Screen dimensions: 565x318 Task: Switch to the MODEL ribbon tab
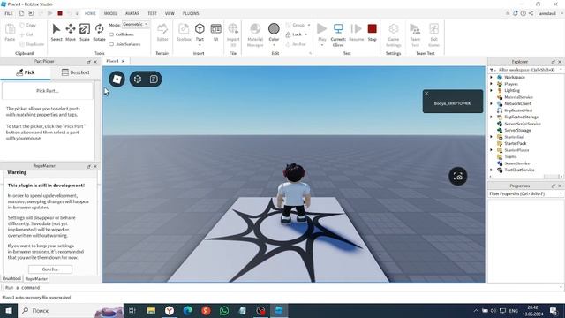coord(110,13)
